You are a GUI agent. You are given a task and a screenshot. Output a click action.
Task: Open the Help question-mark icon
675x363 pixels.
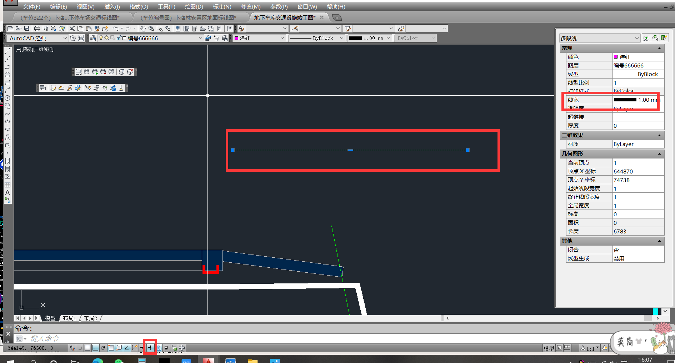(230, 29)
